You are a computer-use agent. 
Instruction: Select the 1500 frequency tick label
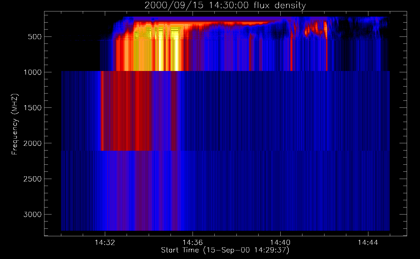click(x=32, y=108)
